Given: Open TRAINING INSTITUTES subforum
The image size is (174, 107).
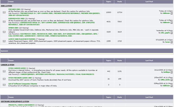Looking at the screenshot, I should 66,74.
